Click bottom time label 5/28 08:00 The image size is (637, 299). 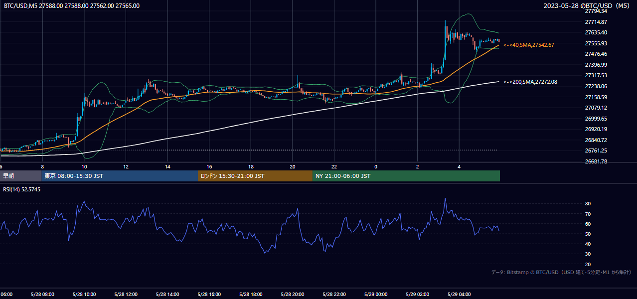[42, 295]
